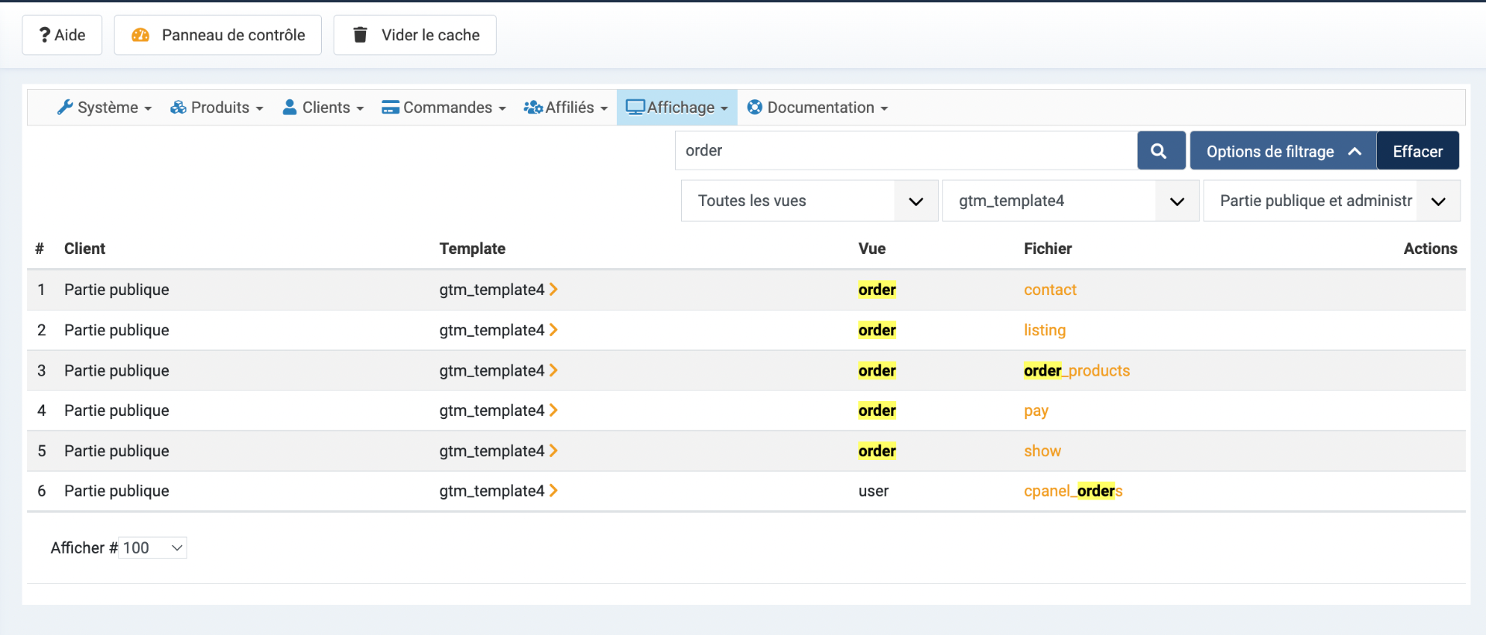Click the lifebuoy icon next to Documentation

pyautogui.click(x=755, y=108)
